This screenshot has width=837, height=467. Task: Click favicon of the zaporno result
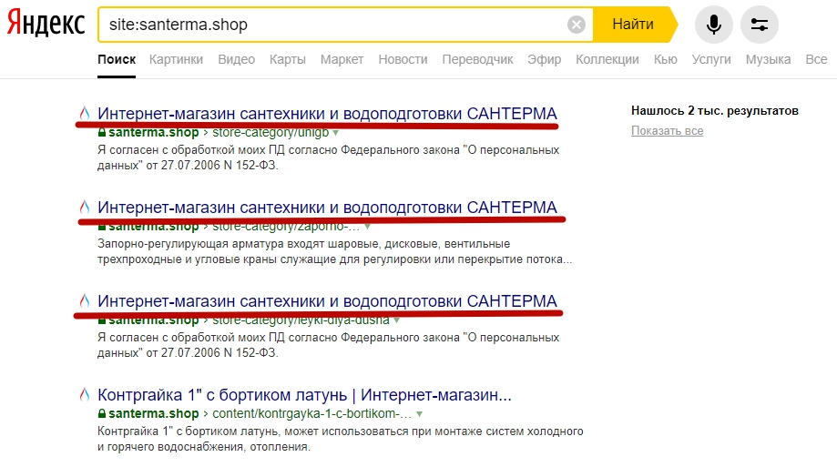tap(85, 207)
